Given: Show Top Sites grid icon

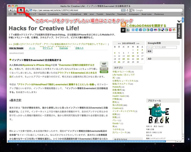Looking at the screenshot, I should (x=15, y=14).
